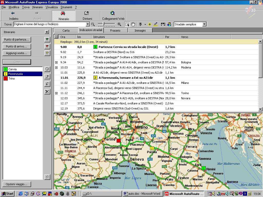Click directions list scrollbar up arrow

click(x=260, y=41)
